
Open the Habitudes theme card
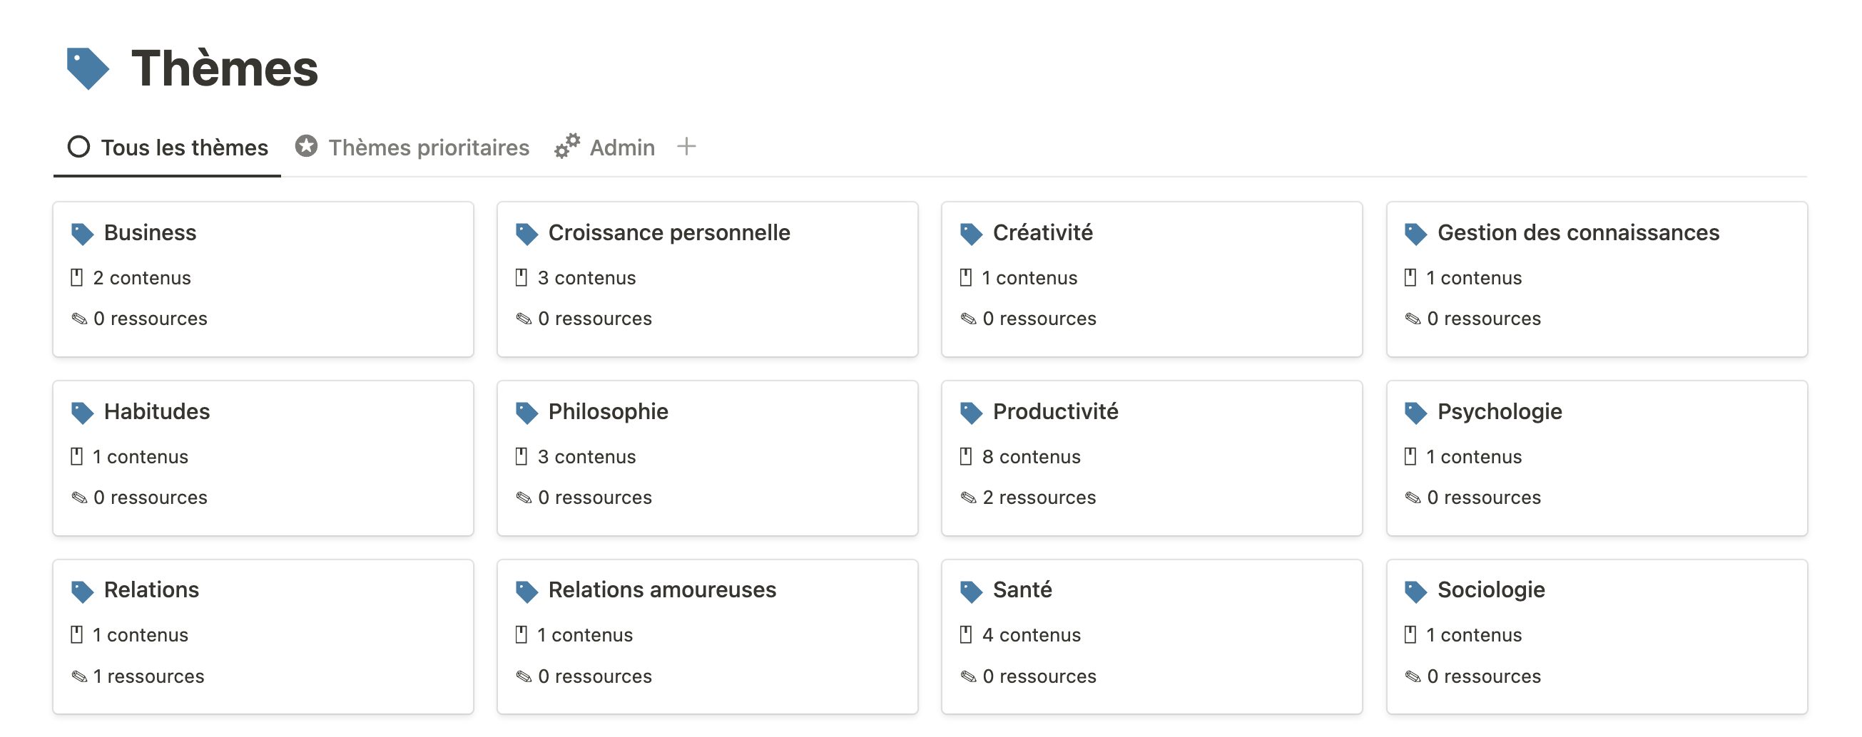pyautogui.click(x=157, y=412)
